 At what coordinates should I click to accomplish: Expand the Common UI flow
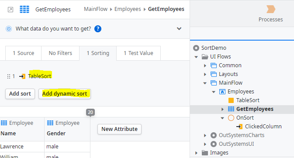coord(205,65)
